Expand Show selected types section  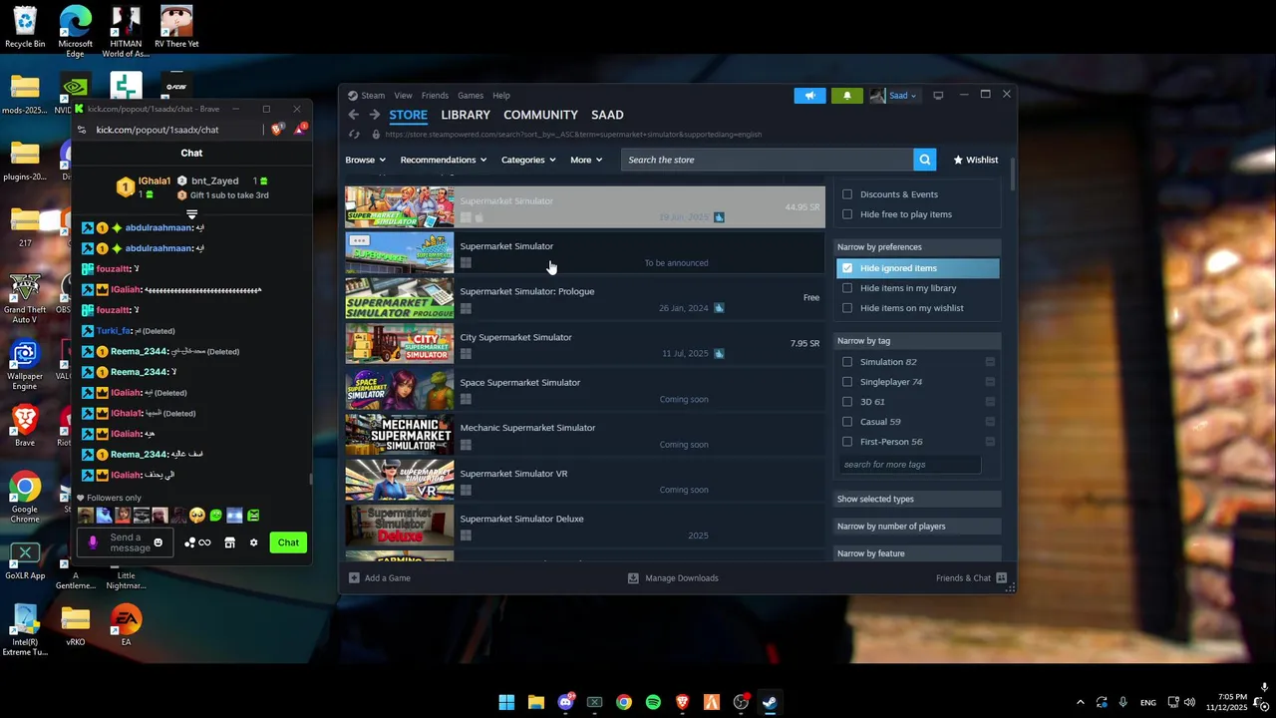(x=917, y=499)
